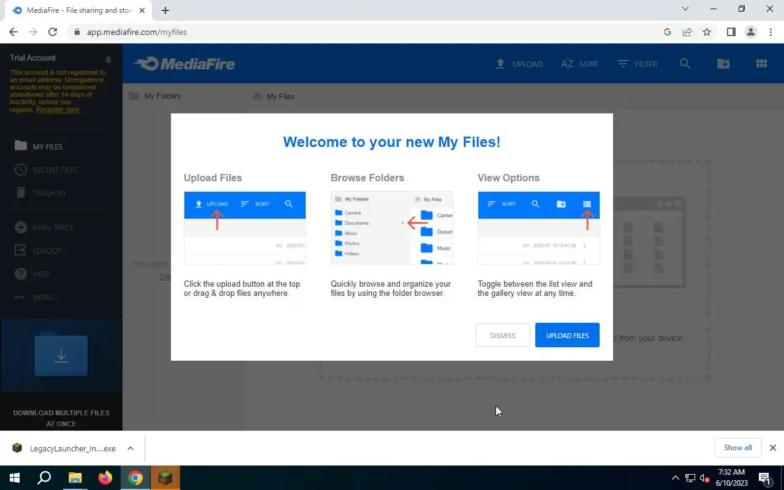The height and width of the screenshot is (490, 784).
Task: Click the address bar URL
Action: (x=137, y=32)
